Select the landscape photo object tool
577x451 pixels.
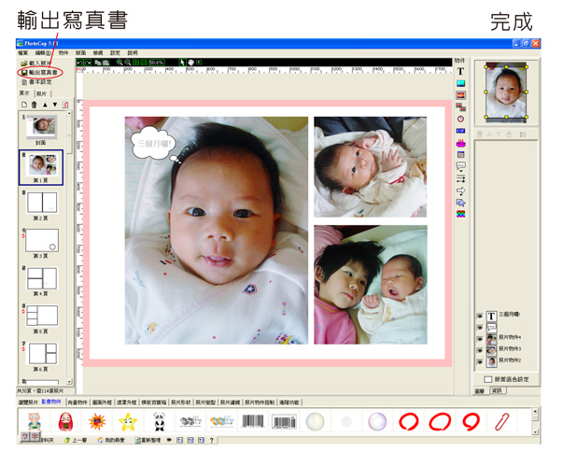coord(460,84)
